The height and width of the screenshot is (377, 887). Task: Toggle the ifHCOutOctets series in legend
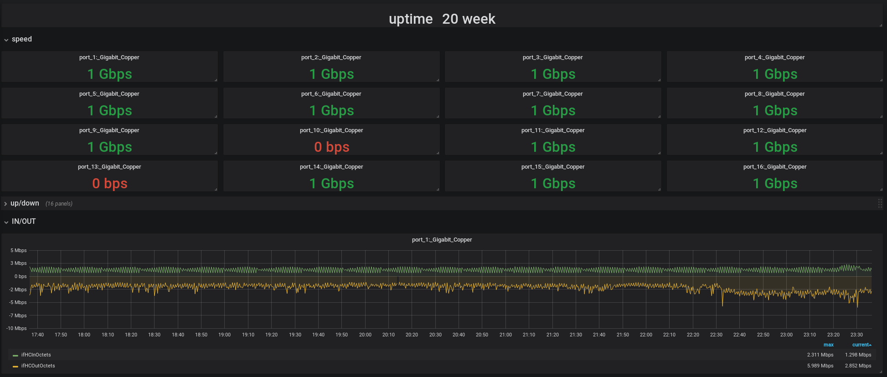click(x=38, y=366)
